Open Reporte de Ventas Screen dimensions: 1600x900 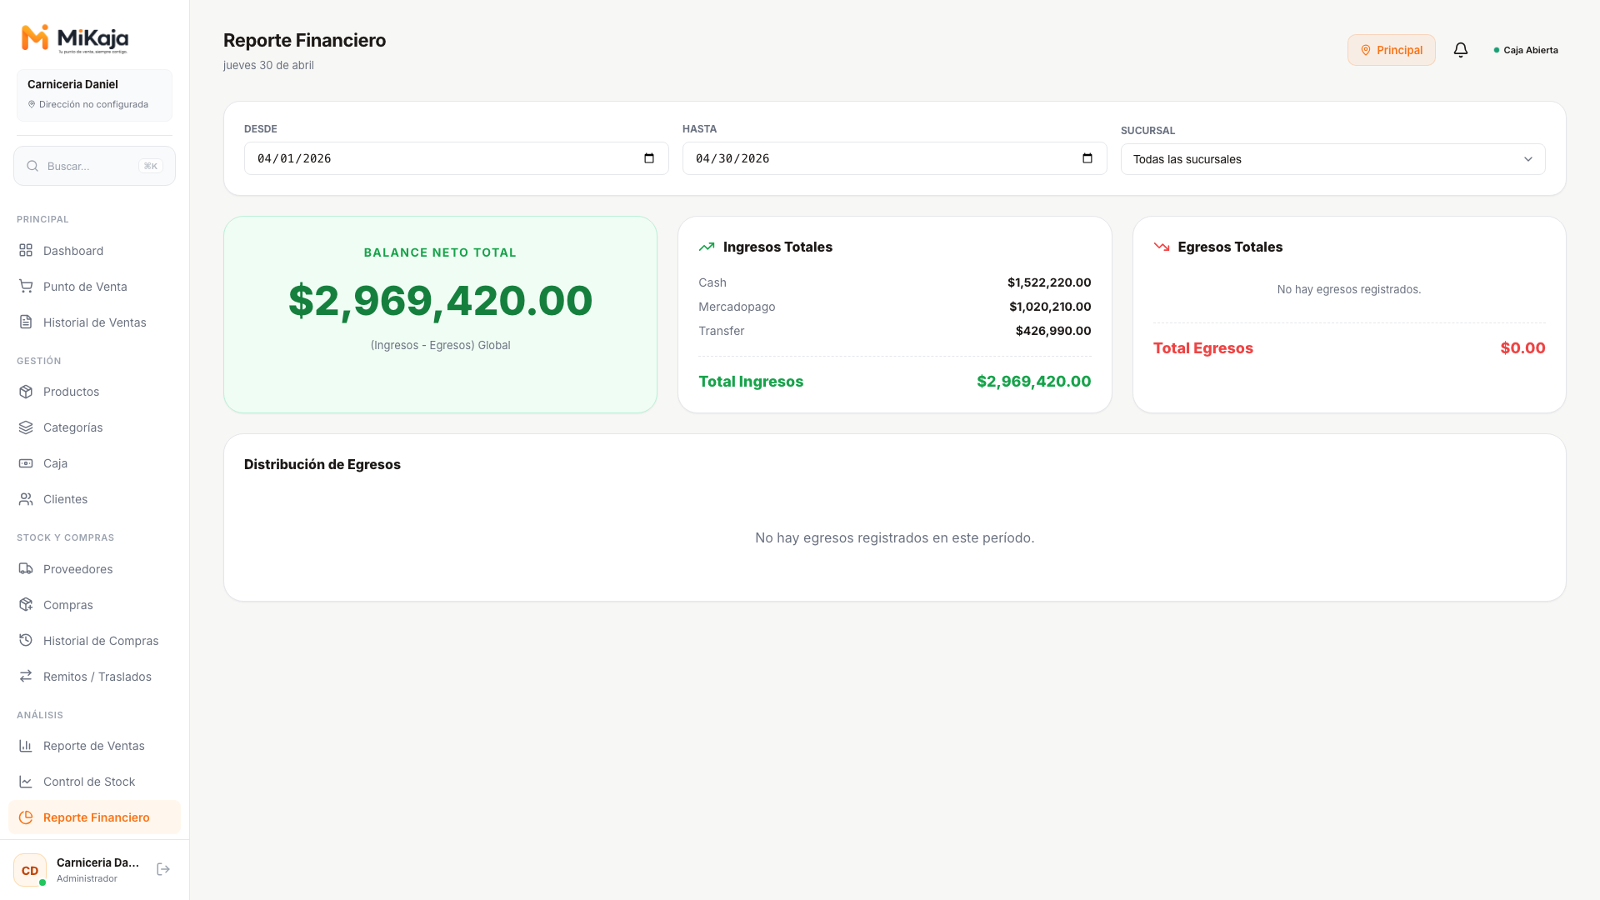[x=94, y=746]
